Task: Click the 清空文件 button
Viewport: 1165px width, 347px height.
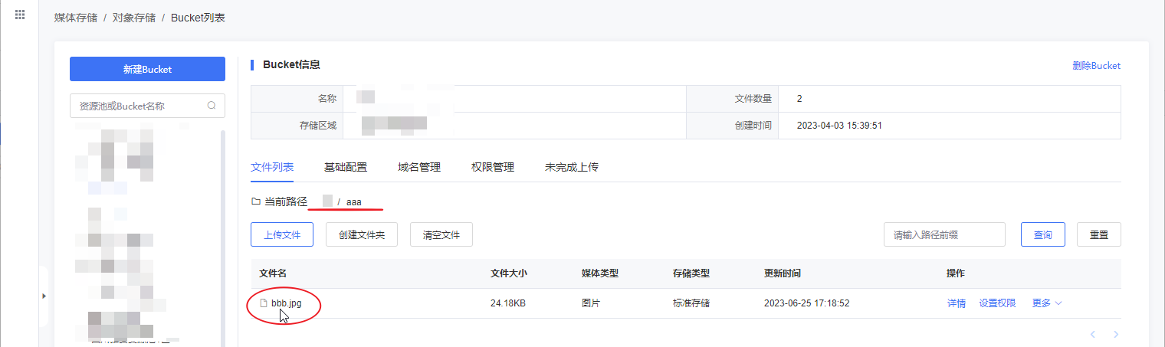Action: coord(441,235)
